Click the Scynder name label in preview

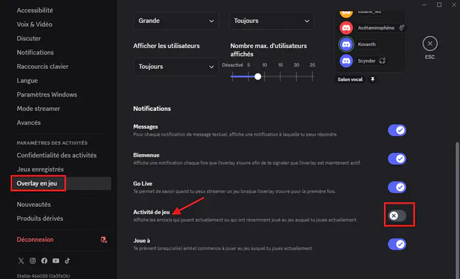[x=367, y=61]
